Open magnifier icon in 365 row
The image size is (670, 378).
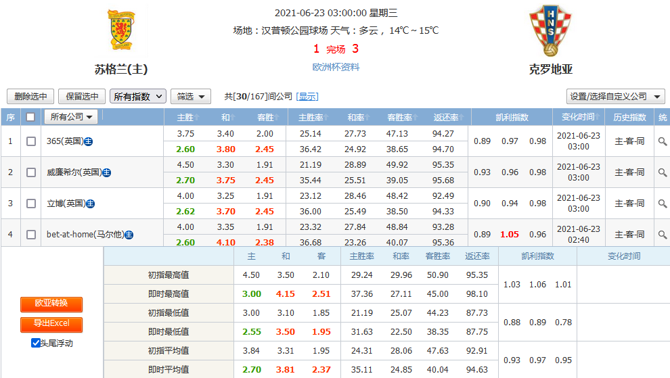pos(663,141)
